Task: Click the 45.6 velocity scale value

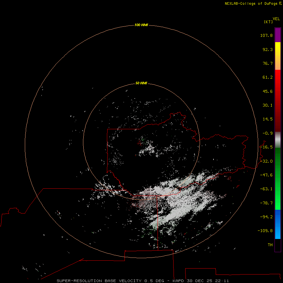Action: (268, 91)
